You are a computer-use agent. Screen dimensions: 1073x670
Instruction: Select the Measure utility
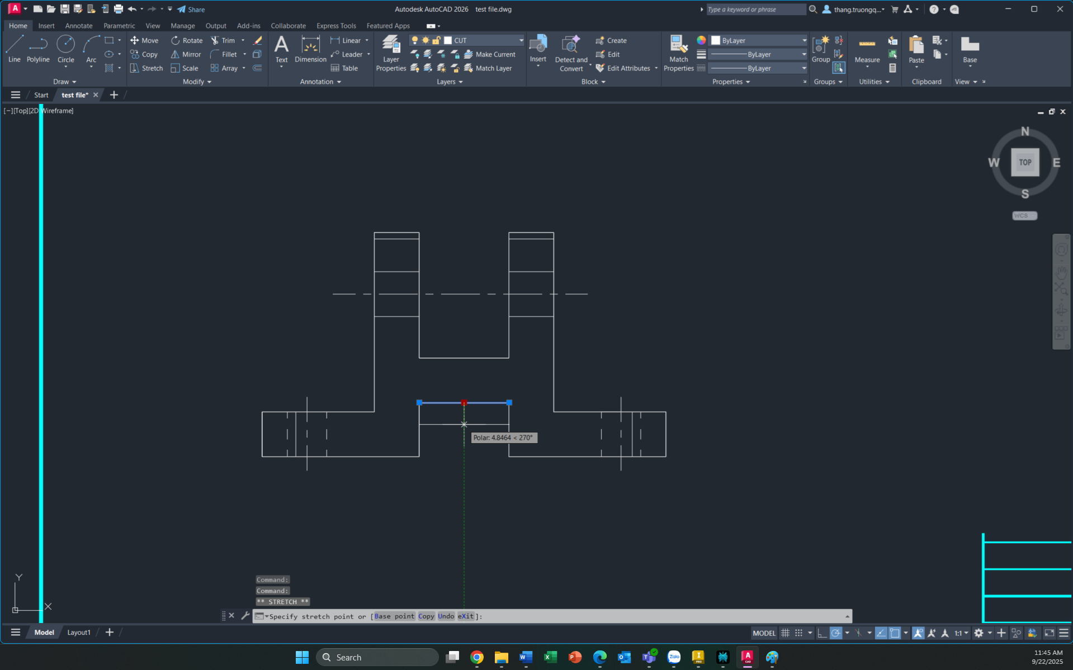click(867, 50)
